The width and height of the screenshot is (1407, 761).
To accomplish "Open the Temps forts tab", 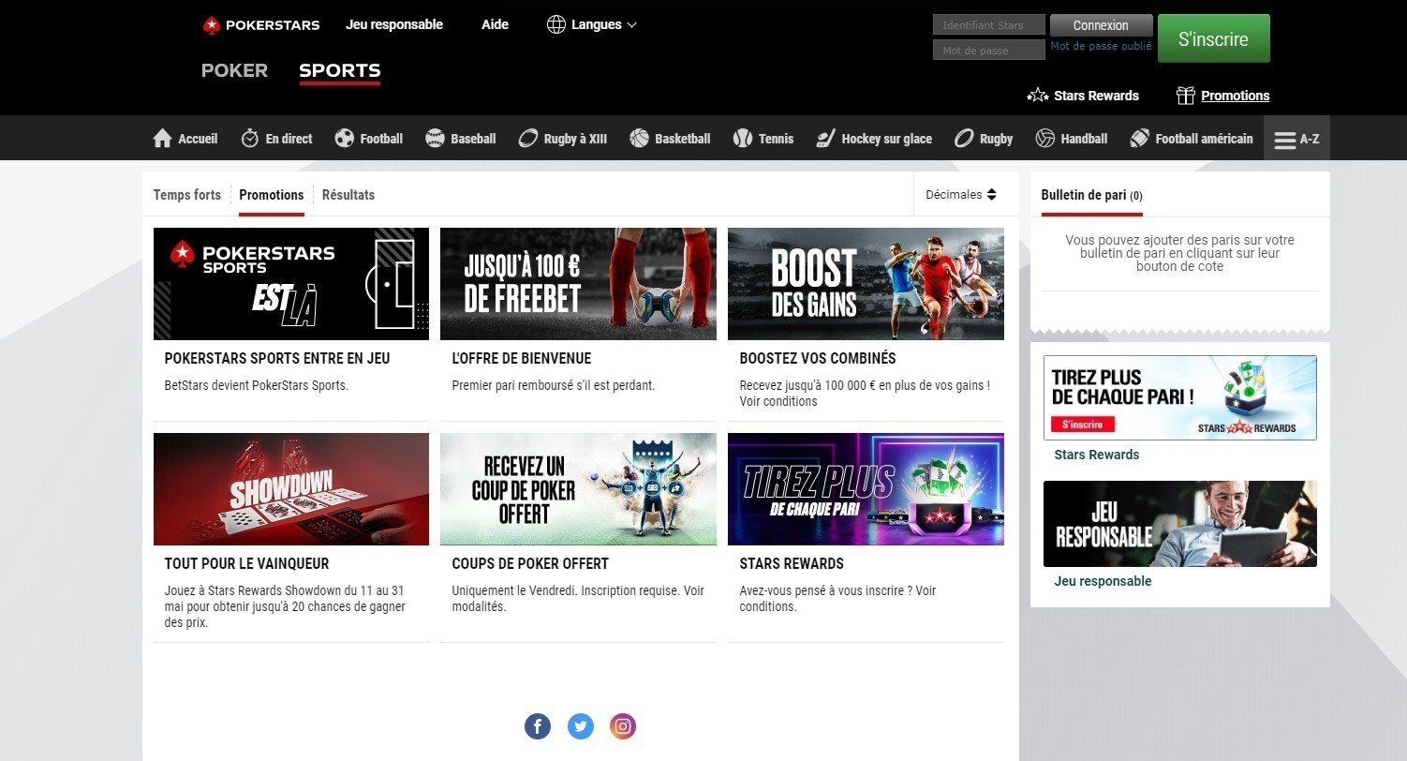I will tap(187, 195).
